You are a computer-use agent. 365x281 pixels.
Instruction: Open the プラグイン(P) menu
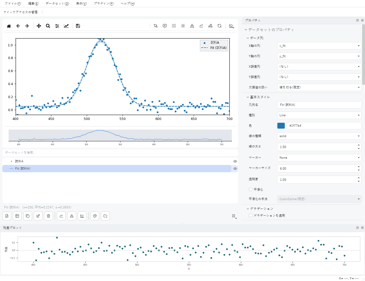[x=104, y=4]
